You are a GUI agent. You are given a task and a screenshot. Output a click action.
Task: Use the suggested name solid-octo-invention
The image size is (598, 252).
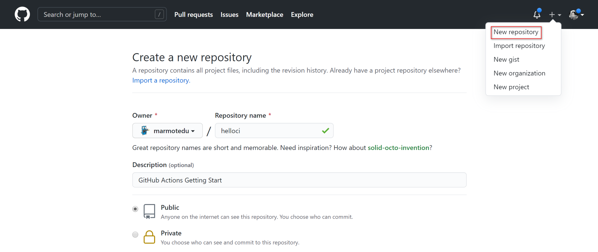(398, 148)
